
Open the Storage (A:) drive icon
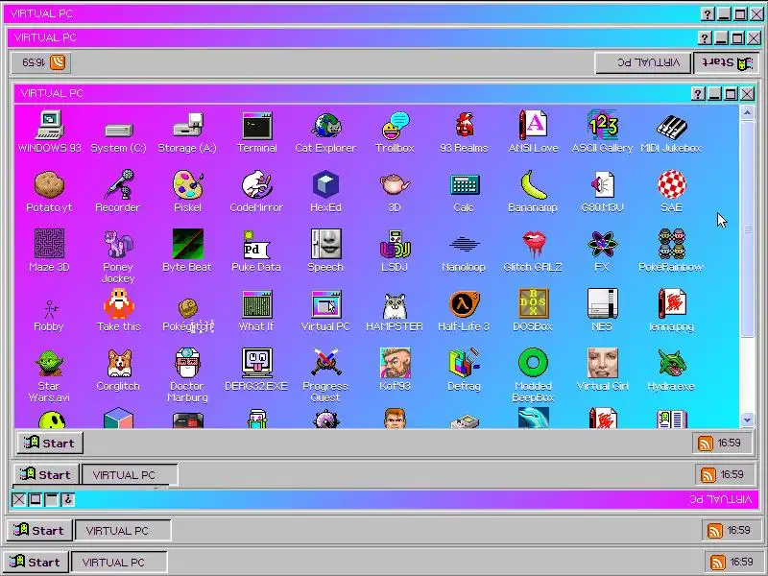coord(187,125)
